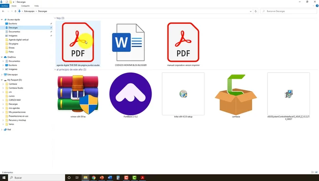
Task: Click the quick access toolbar customize arrow
Action: [13, 2]
